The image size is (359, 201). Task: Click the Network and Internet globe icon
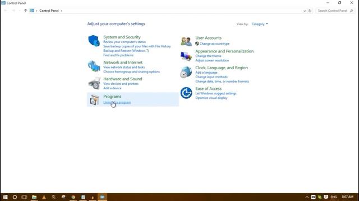coord(94,66)
